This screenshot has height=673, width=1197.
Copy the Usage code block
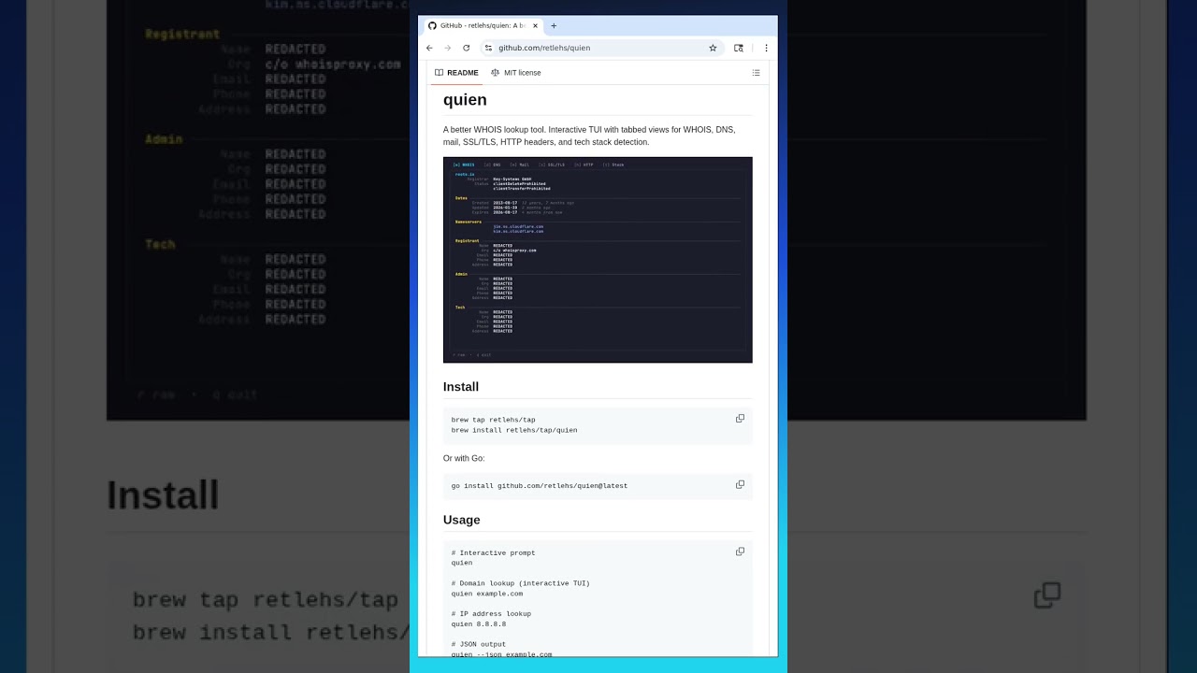pyautogui.click(x=740, y=551)
